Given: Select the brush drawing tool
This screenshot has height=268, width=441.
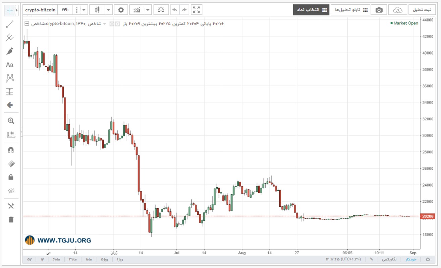Looking at the screenshot, I should (x=10, y=51).
